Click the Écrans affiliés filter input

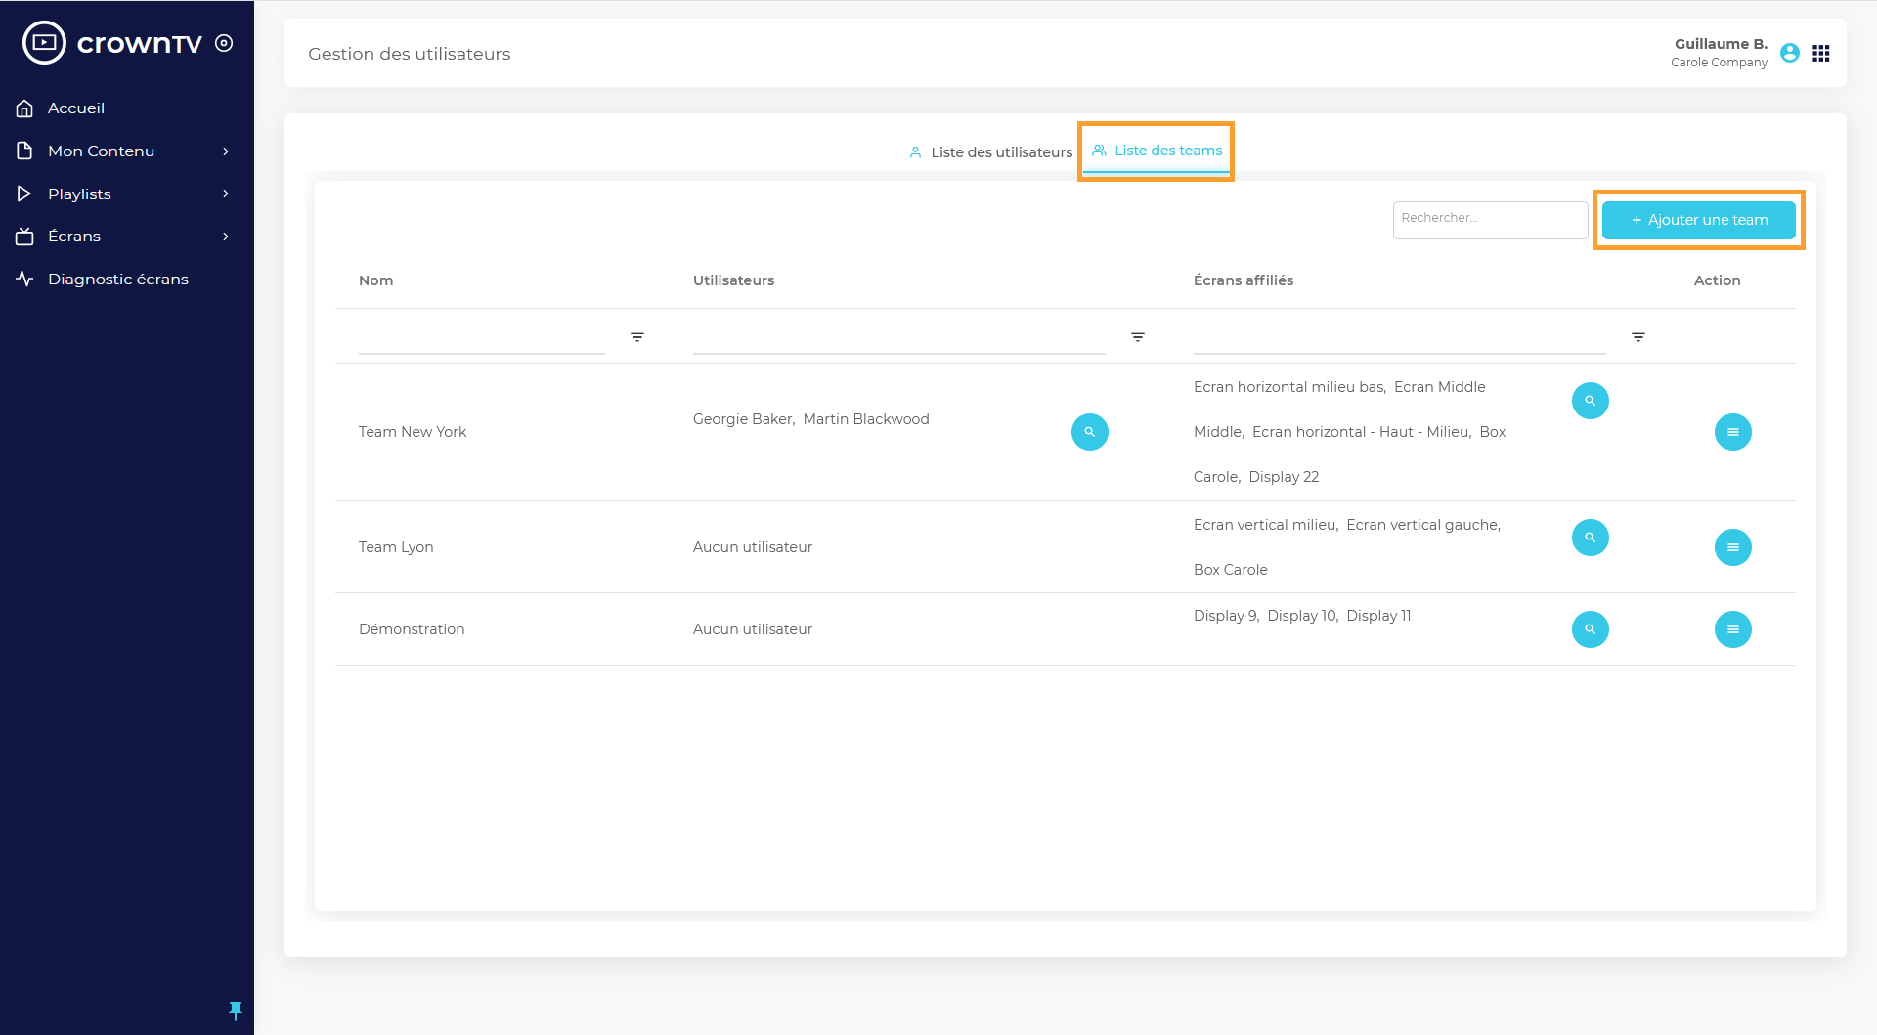tap(1400, 337)
